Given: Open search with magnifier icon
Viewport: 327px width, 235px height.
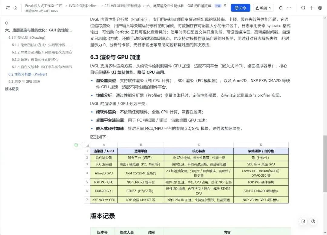Looking at the screenshot, I should point(303,8).
